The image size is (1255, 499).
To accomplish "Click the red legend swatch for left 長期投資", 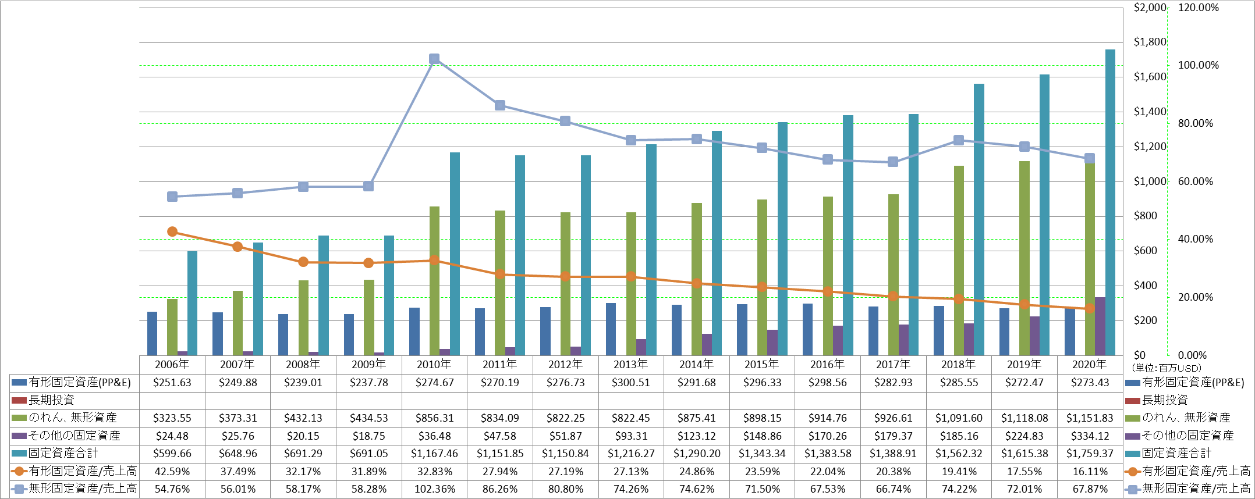I will pos(19,400).
